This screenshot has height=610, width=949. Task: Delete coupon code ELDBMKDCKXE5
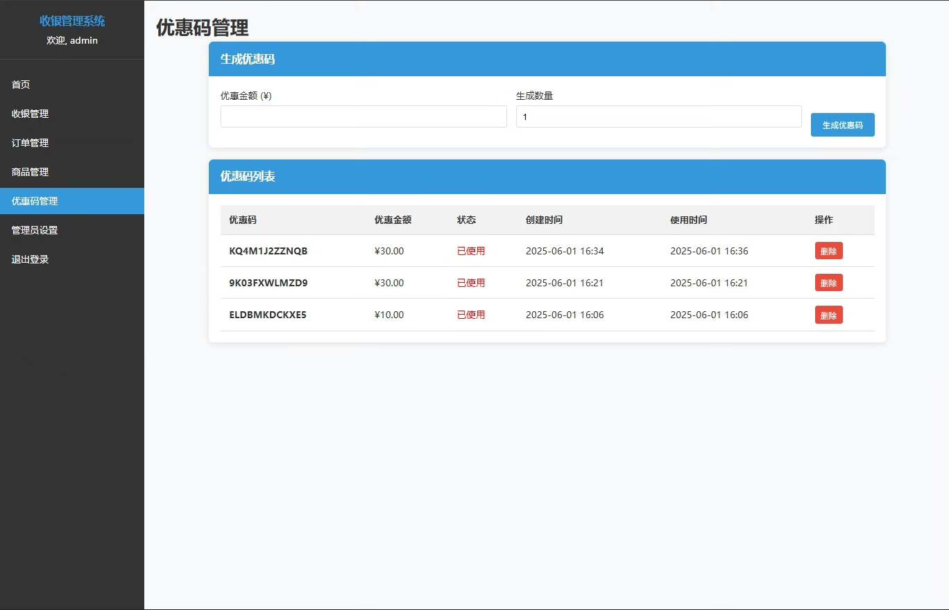point(828,315)
